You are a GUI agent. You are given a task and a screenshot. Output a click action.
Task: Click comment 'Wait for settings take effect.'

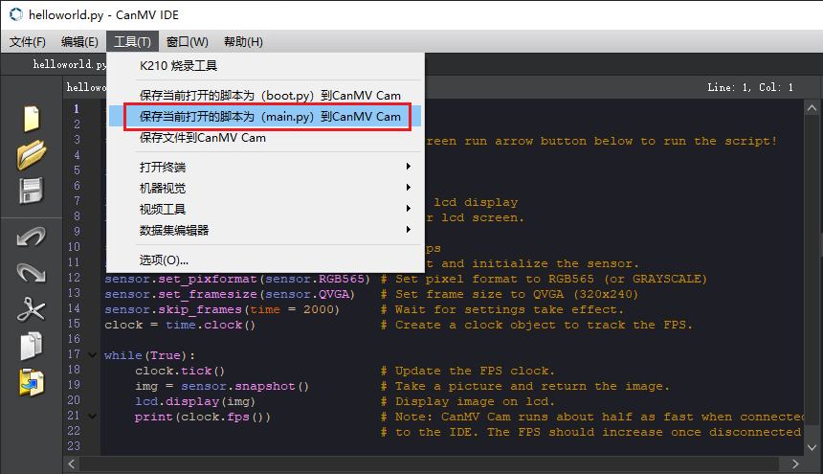click(502, 309)
